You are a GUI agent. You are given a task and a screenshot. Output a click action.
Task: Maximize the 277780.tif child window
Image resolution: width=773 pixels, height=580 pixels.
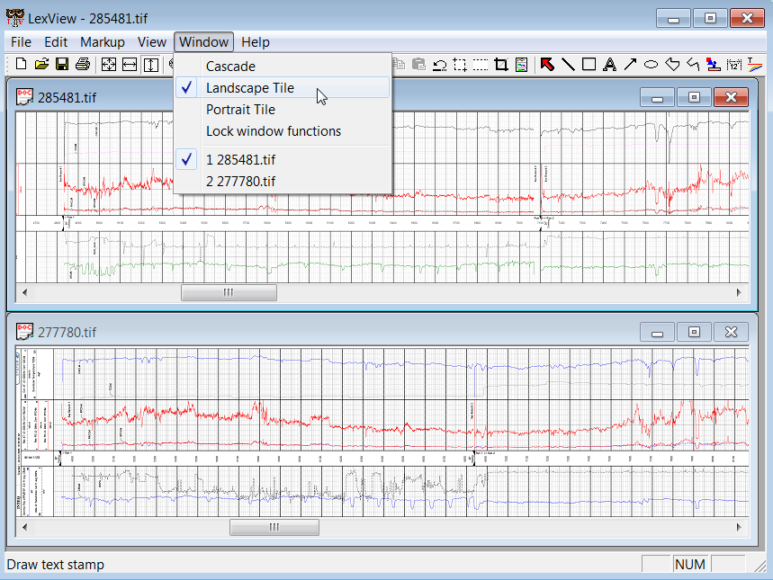[x=694, y=332]
